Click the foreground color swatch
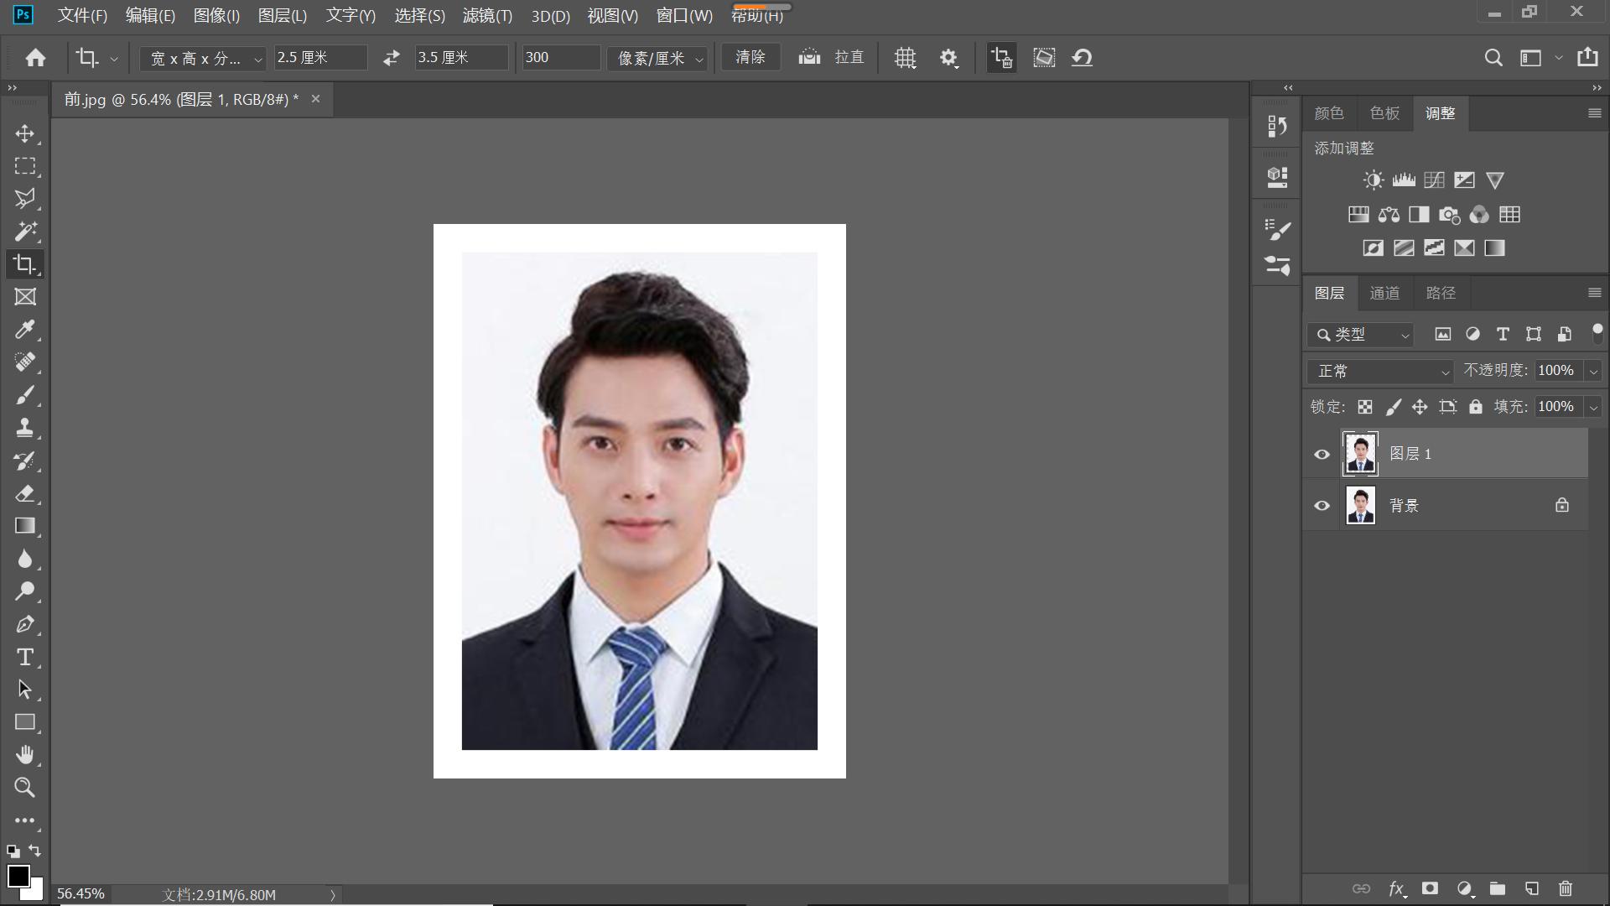 pos(18,876)
